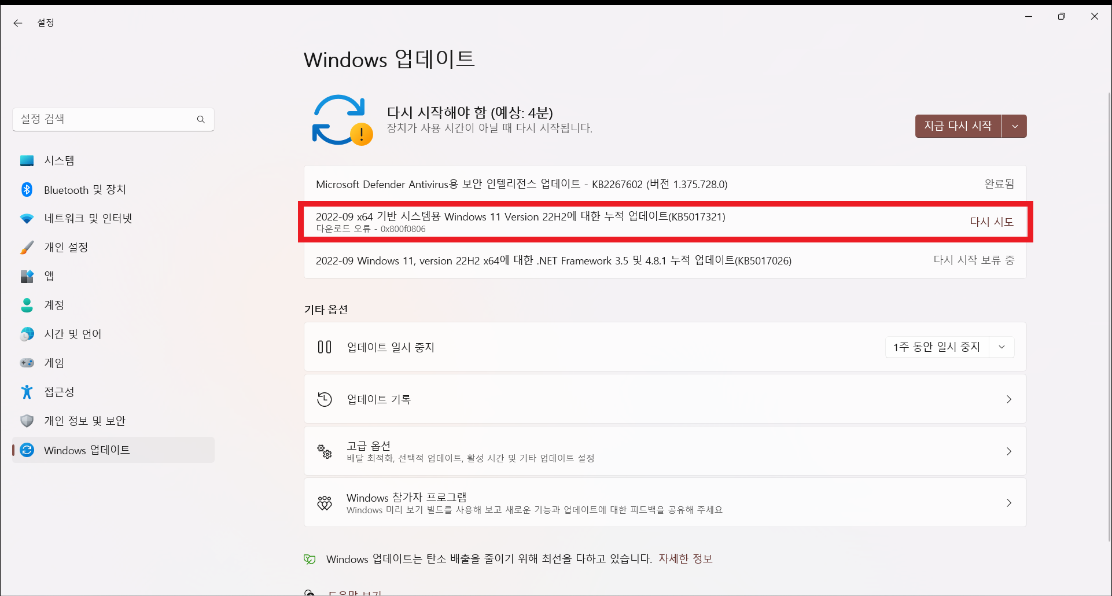
Task: Open 시스템 settings category
Action: (113, 161)
